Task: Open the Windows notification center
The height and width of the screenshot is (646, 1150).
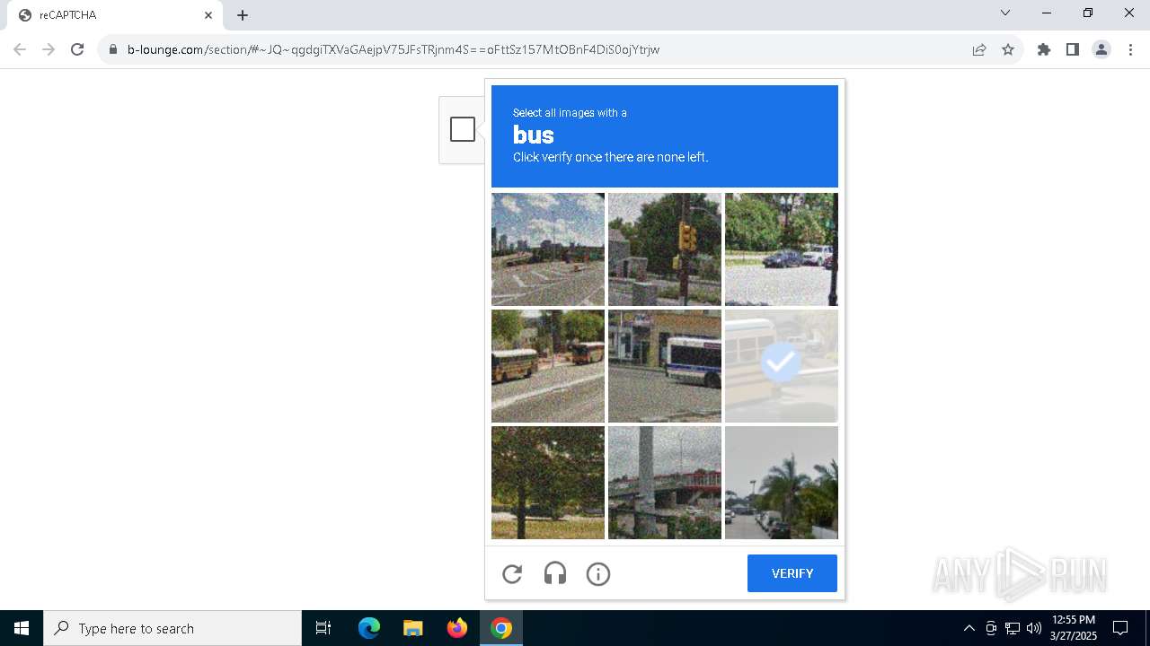Action: pos(1121,628)
